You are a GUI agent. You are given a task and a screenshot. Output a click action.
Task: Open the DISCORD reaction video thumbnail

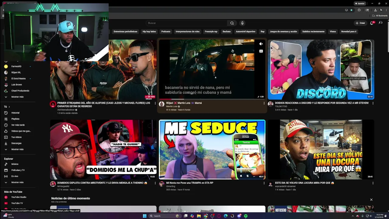321,69
